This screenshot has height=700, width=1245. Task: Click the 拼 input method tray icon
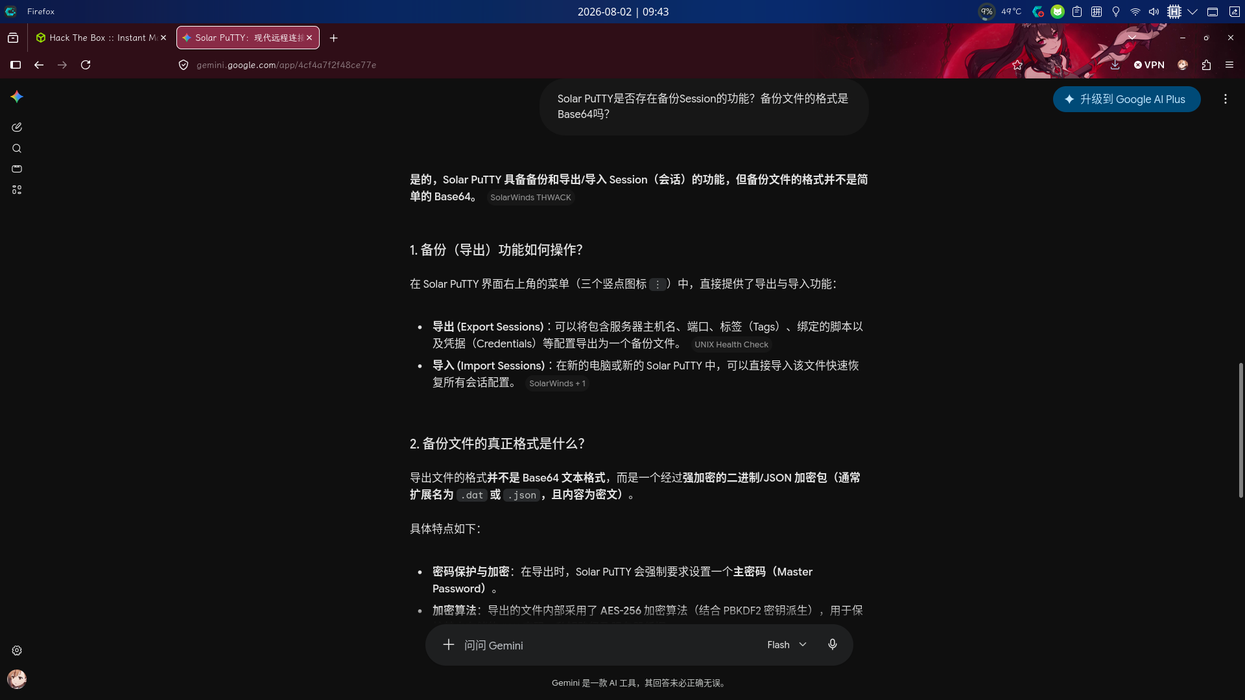click(x=1097, y=12)
